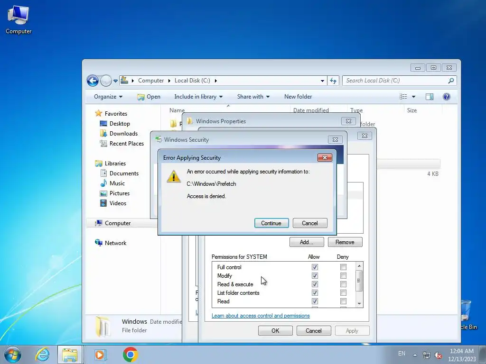Toggle Deny for Full control
486x364 pixels.
[343, 267]
